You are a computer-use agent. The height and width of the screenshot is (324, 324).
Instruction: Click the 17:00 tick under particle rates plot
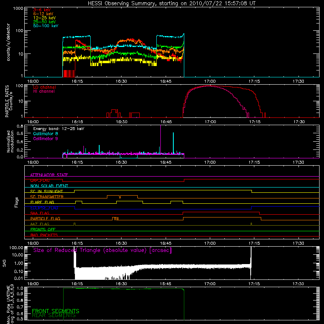click(210, 122)
